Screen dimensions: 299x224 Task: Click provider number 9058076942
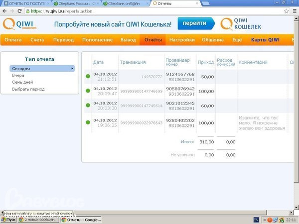click(180, 89)
